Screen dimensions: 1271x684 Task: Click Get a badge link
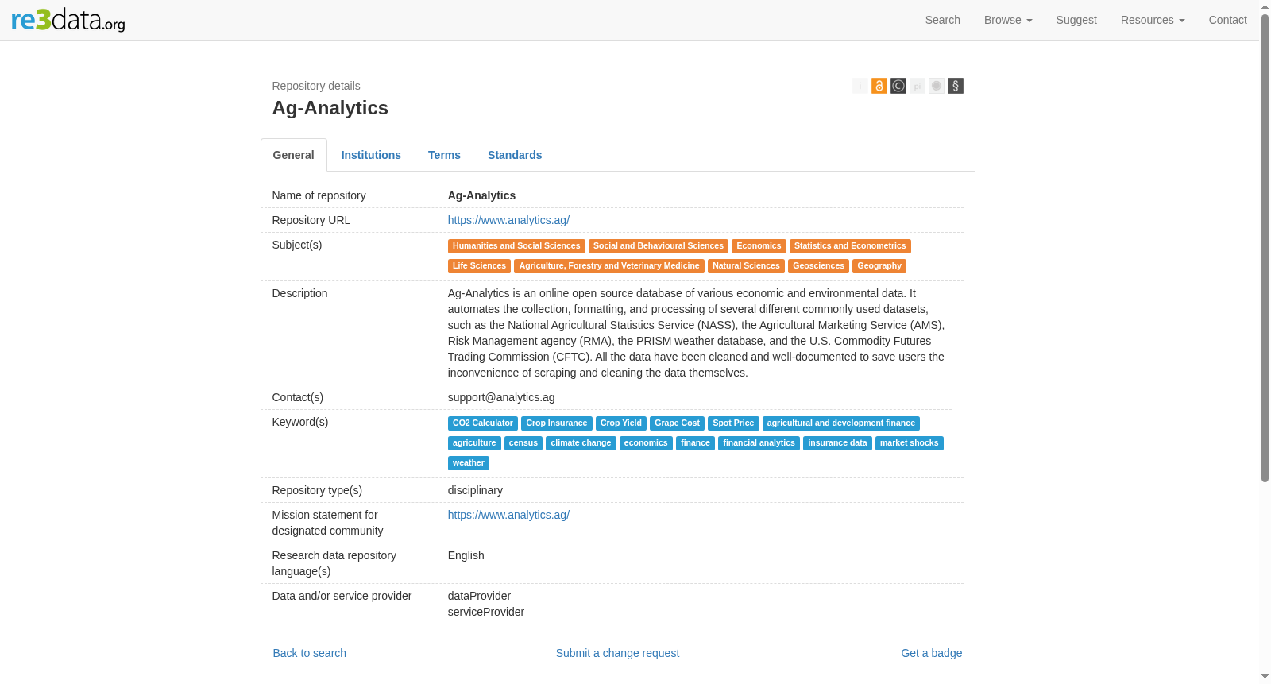(931, 653)
